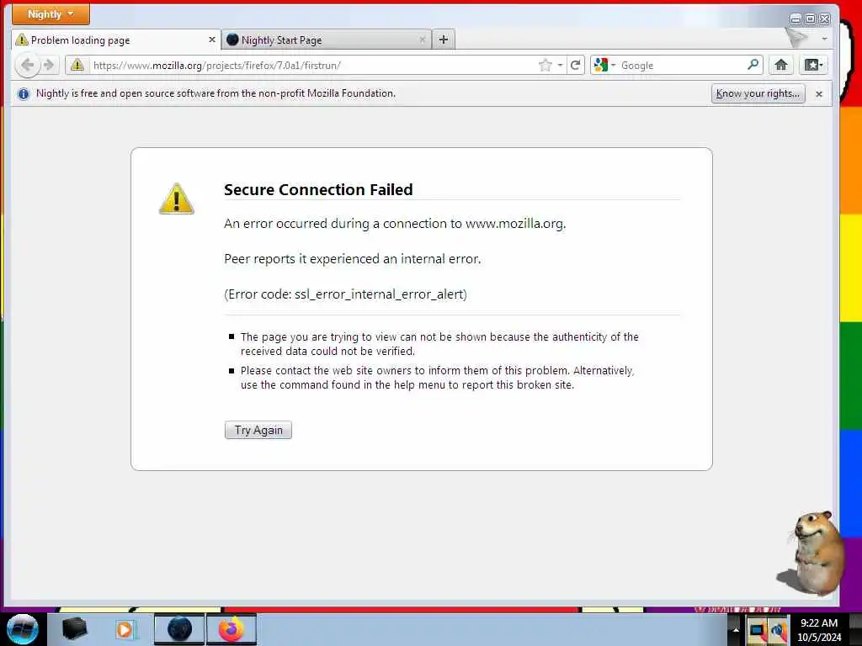Bookmark this page with the star
The width and height of the screenshot is (862, 646).
coord(545,66)
